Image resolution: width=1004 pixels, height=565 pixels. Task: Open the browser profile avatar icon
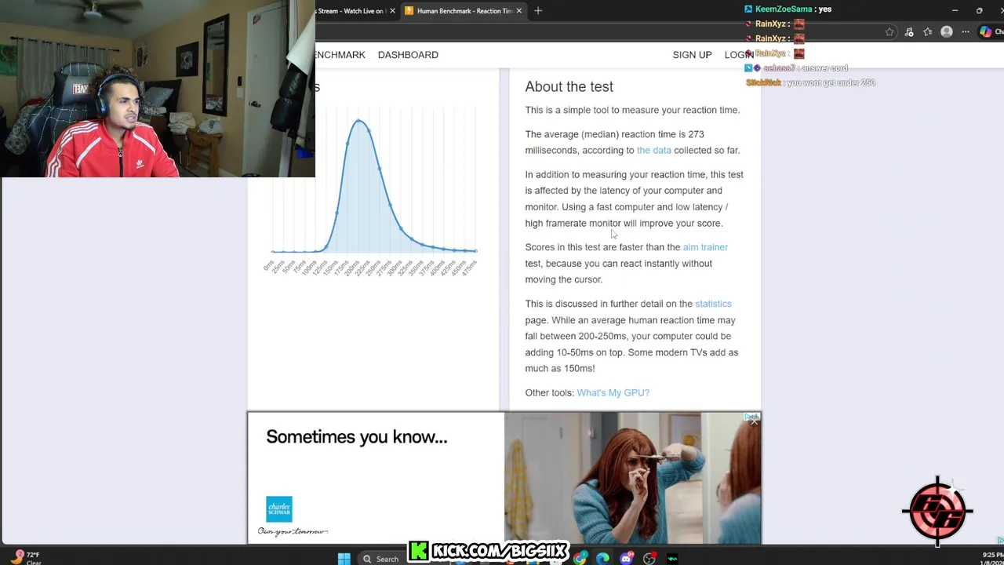click(x=947, y=32)
